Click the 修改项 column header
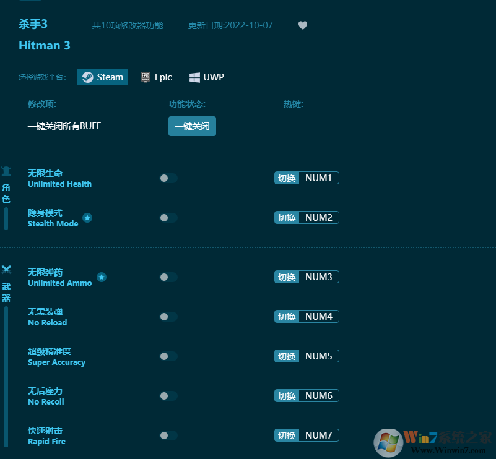This screenshot has width=496, height=459. [42, 104]
